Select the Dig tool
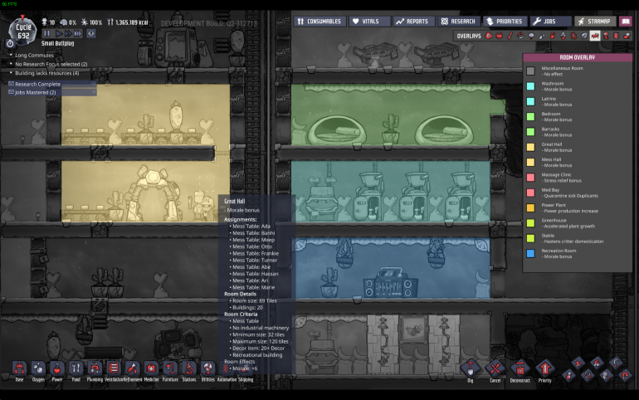The width and height of the screenshot is (639, 400). 471,368
